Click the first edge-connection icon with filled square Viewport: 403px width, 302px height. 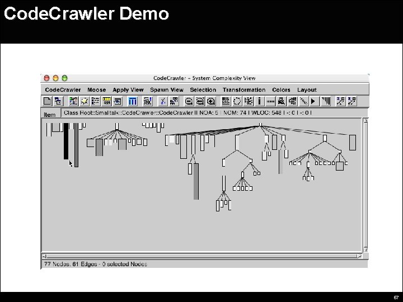point(341,101)
